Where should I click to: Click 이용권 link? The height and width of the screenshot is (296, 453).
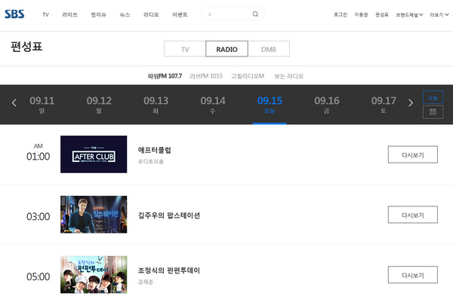click(x=361, y=15)
